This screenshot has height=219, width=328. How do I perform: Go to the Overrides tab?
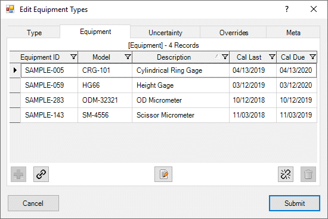pyautogui.click(x=233, y=33)
